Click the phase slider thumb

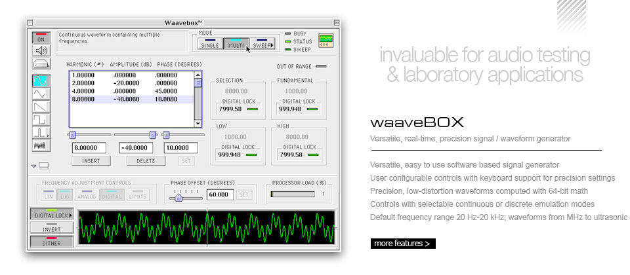pos(166,135)
